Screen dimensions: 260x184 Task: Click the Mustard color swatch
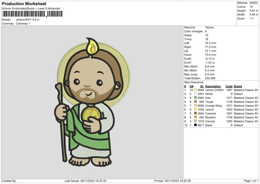[195, 117]
